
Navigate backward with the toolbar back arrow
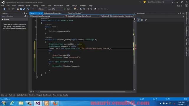[4, 9]
